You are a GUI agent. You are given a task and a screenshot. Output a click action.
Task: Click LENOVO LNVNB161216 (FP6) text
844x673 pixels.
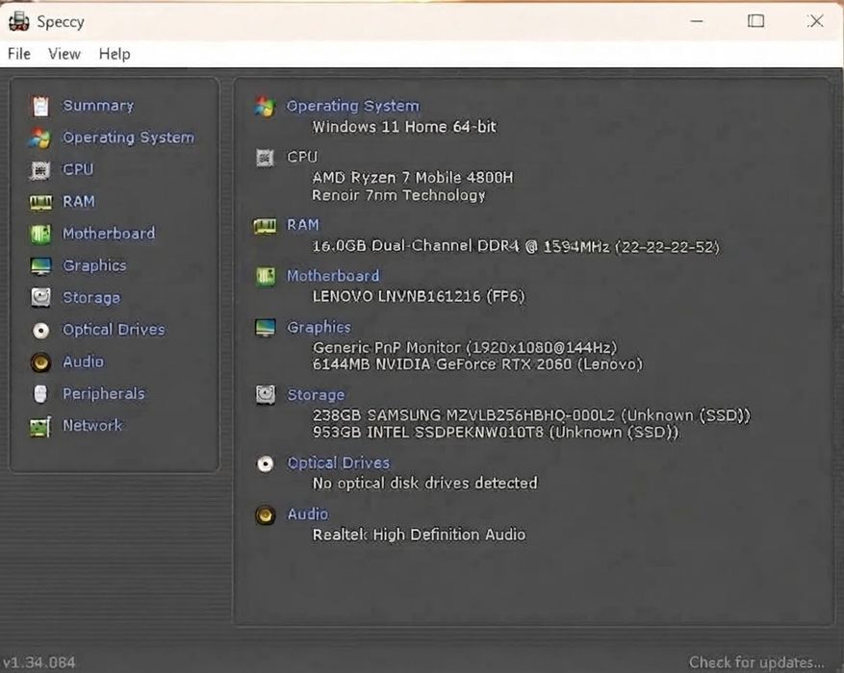pyautogui.click(x=419, y=296)
